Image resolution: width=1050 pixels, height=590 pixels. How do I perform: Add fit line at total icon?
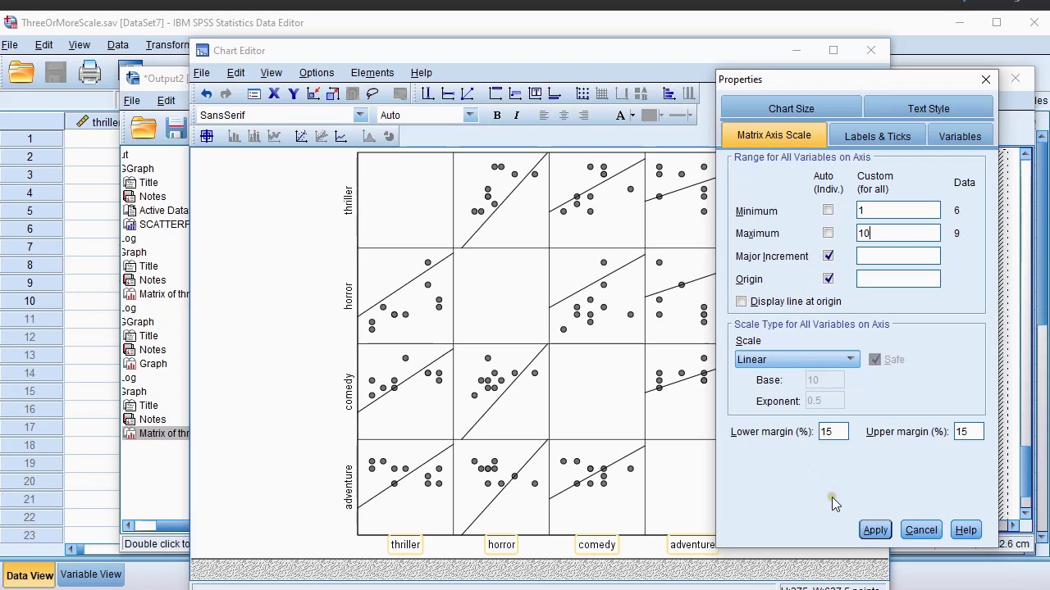click(x=301, y=137)
